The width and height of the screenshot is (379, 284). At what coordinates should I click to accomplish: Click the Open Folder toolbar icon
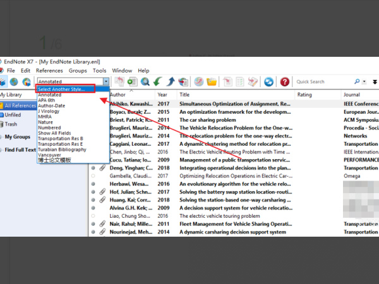point(212,81)
